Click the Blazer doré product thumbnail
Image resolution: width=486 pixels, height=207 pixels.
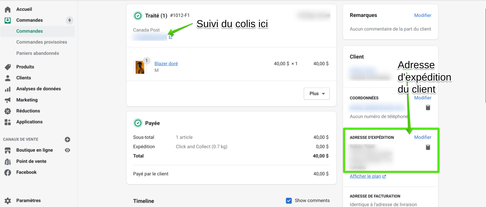[x=140, y=67]
